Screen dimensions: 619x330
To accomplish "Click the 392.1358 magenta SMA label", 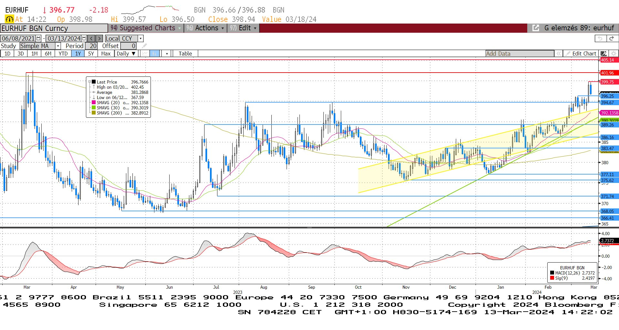I will (x=609, y=113).
